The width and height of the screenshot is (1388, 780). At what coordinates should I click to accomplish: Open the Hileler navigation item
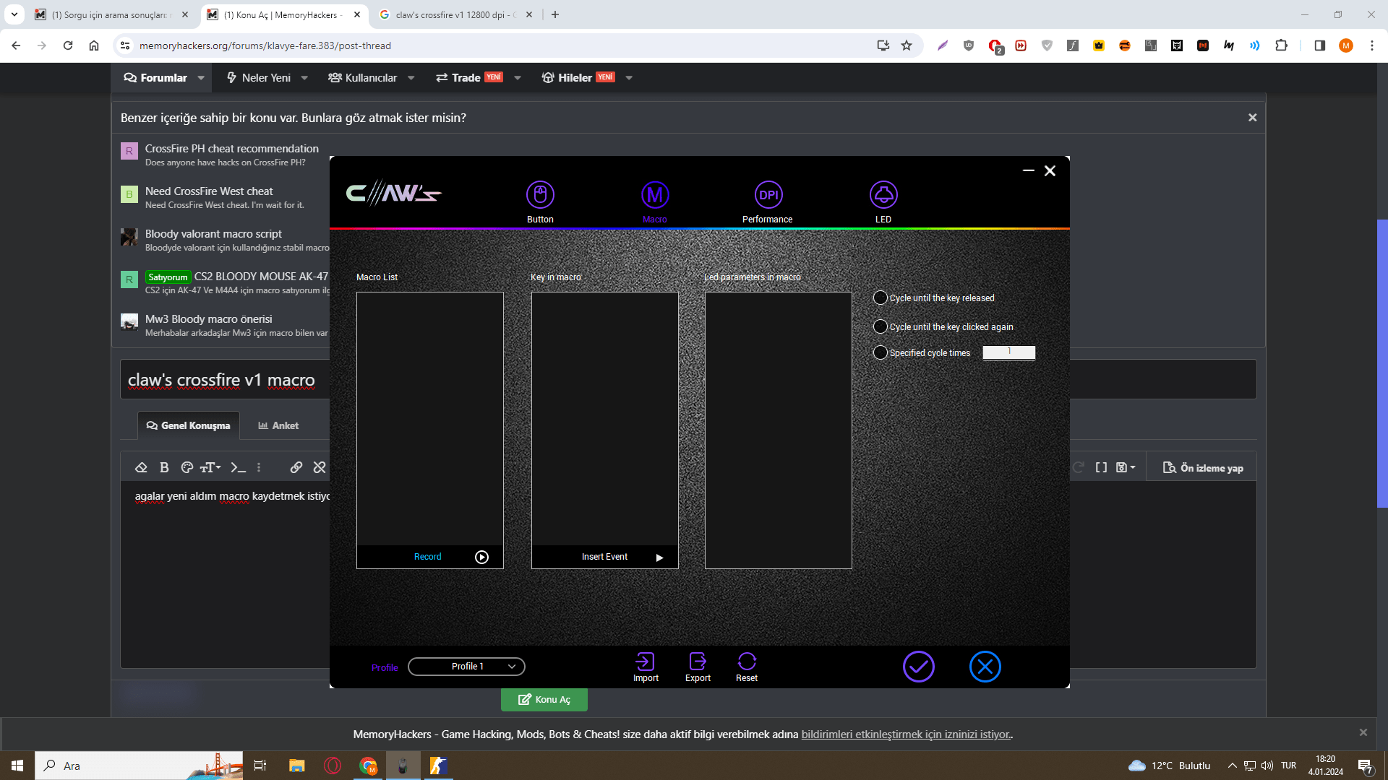(578, 78)
